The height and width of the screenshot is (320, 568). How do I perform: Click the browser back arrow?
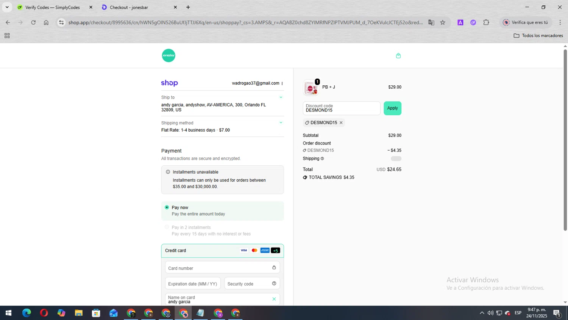(x=8, y=22)
